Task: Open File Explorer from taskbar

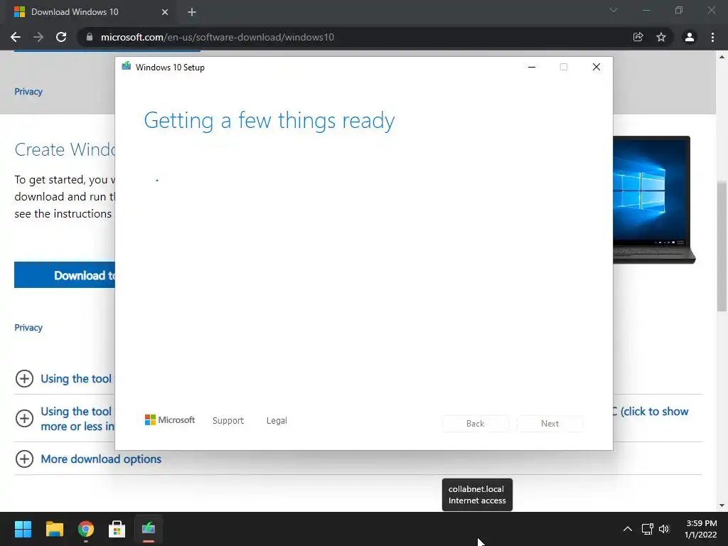Action: [54, 529]
